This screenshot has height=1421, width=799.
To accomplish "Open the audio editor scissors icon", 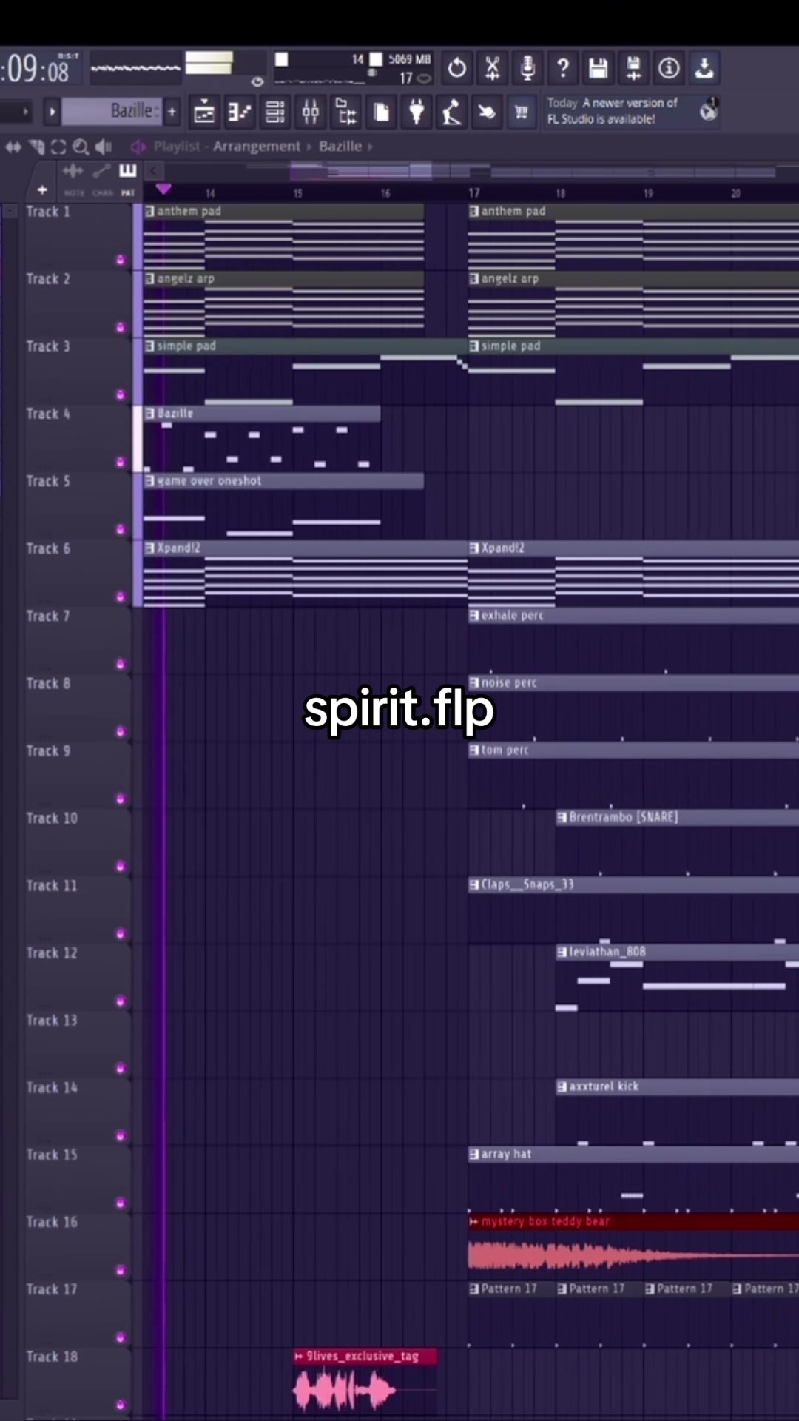I will coord(492,68).
